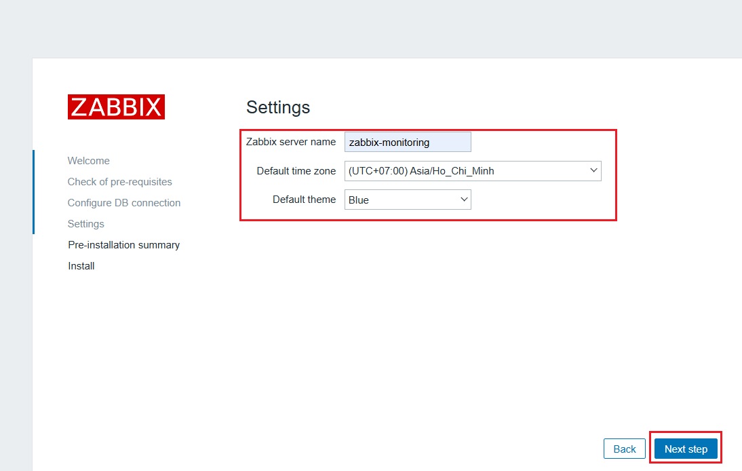
Task: Select the zabbix-monitoring text value
Action: 388,142
